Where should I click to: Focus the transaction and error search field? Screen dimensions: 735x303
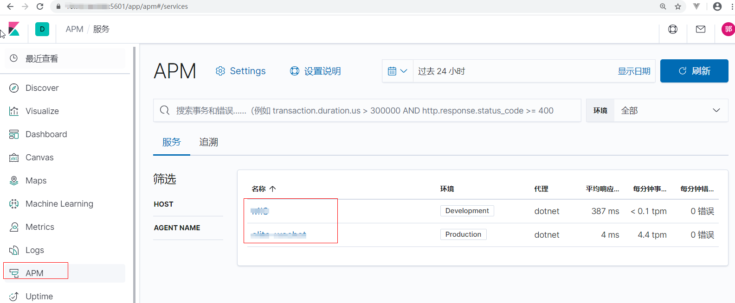pyautogui.click(x=367, y=110)
